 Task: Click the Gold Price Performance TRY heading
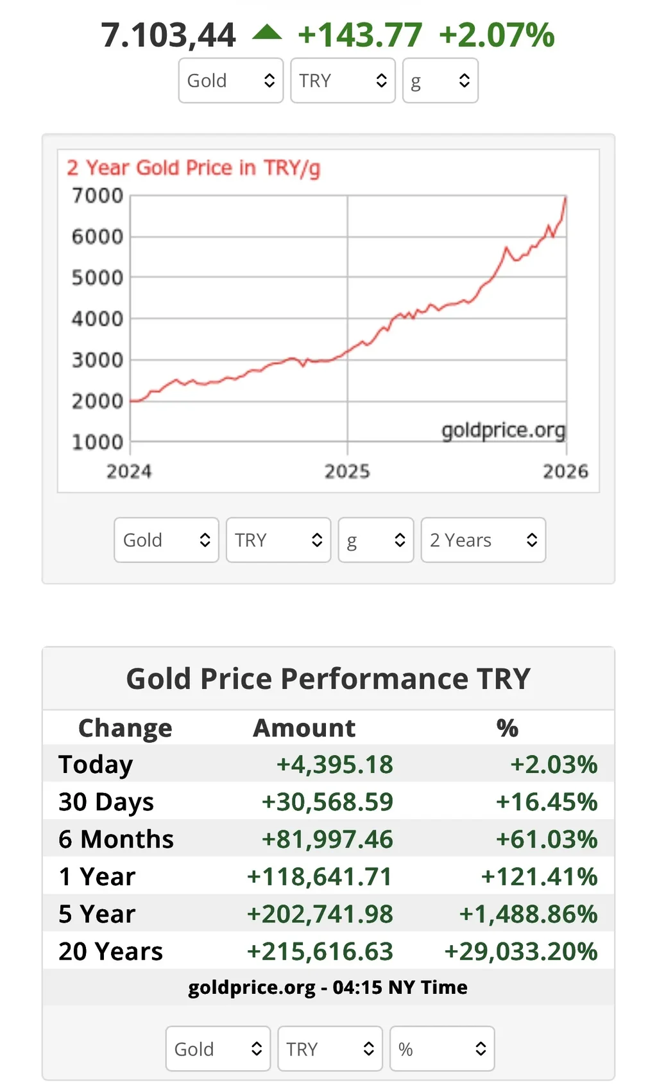click(328, 679)
